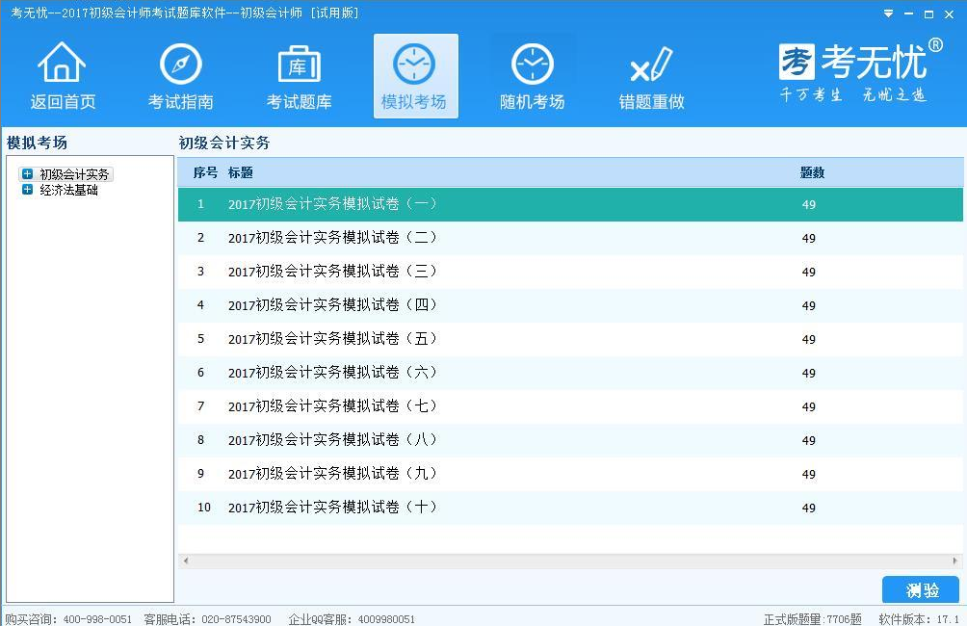Go back via the 返回首页 house icon
Image resolution: width=967 pixels, height=626 pixels.
(x=62, y=75)
